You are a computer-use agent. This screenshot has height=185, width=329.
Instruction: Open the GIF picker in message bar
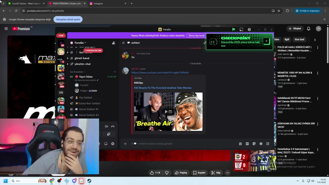coord(247,144)
